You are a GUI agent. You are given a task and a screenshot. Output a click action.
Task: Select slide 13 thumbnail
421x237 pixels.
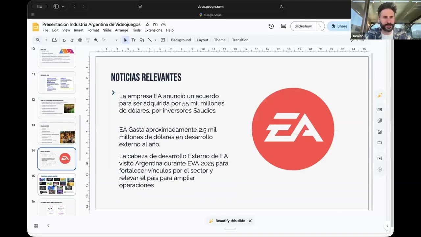[x=57, y=133]
